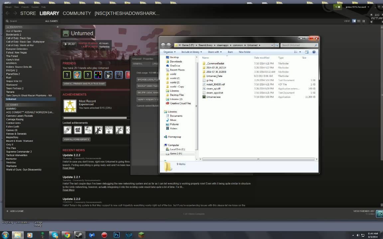Click ADD A GAME
This screenshot has height=239, width=383.
[15, 211]
